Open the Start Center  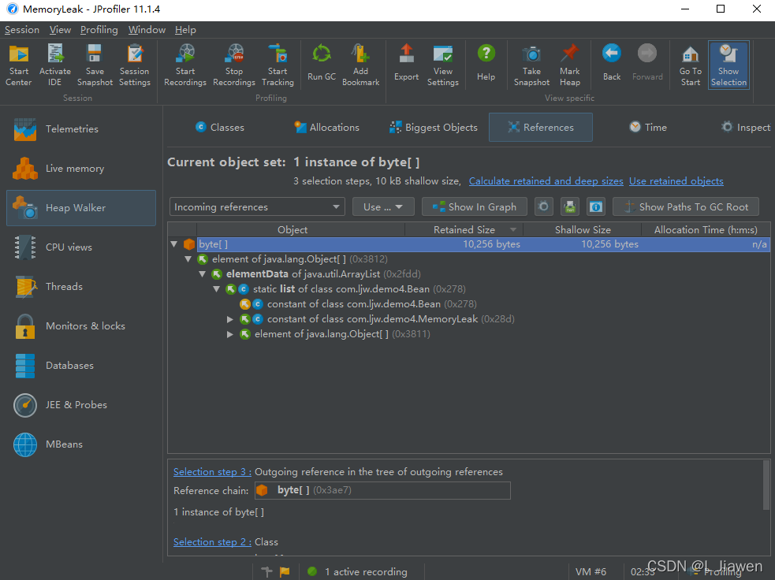pyautogui.click(x=19, y=65)
